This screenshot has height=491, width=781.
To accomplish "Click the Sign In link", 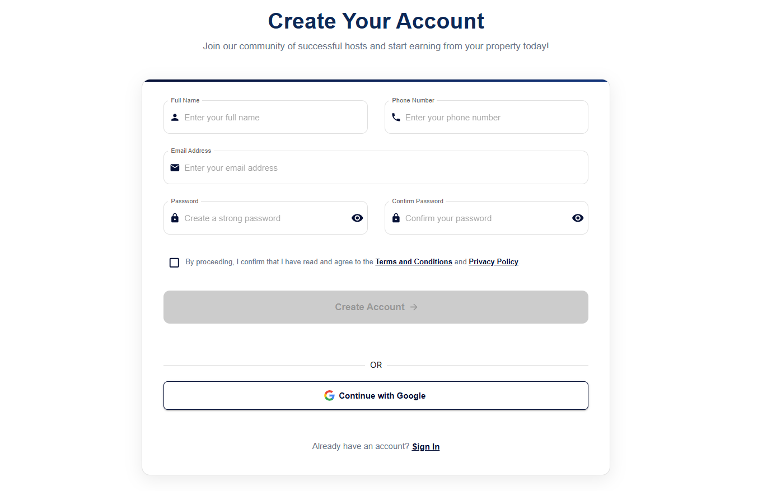I will pos(425,446).
